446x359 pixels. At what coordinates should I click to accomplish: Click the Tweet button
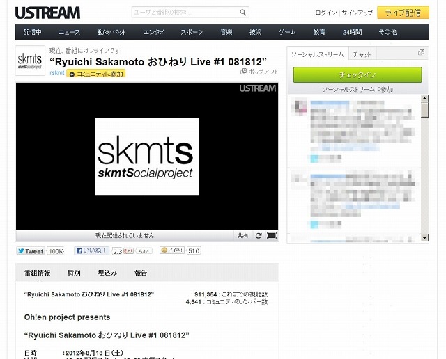(x=31, y=251)
